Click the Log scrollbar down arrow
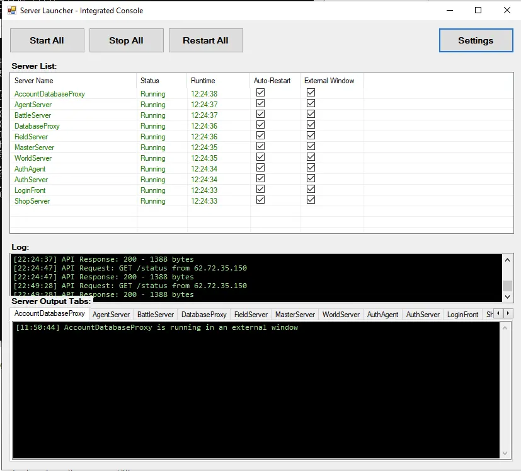The width and height of the screenshot is (521, 471). point(507,297)
